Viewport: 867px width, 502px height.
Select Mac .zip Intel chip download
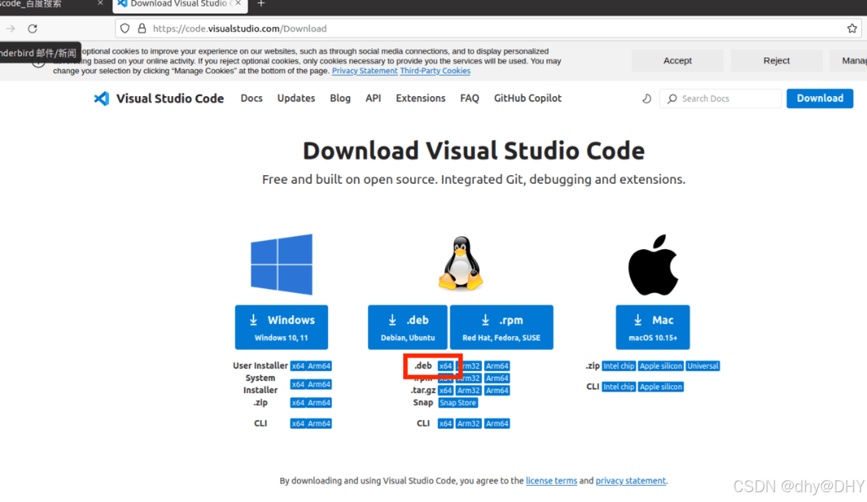619,366
